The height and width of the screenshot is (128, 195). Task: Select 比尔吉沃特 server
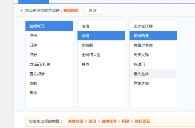[x=153, y=26]
